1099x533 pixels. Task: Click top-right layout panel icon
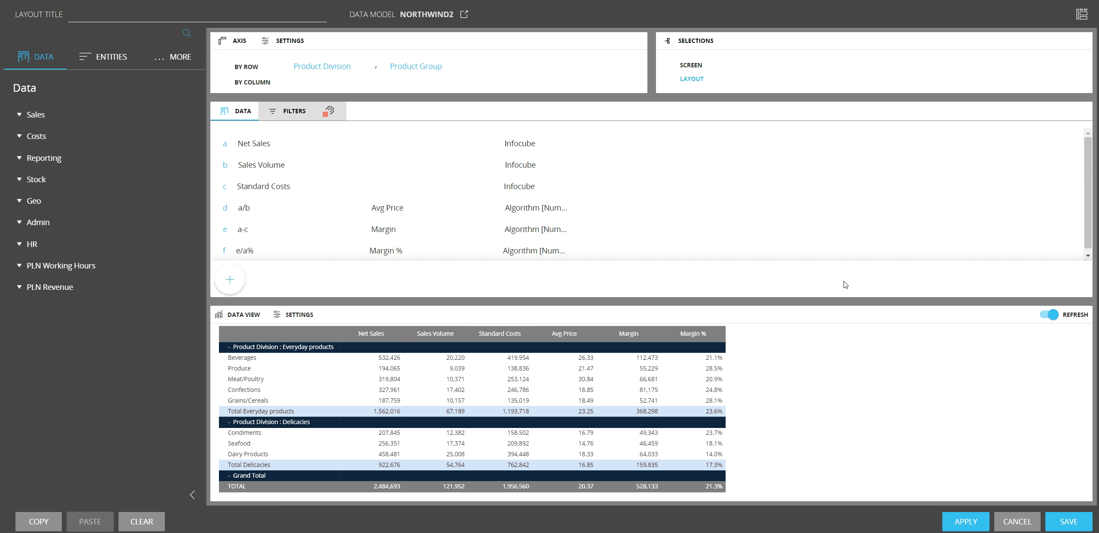[x=1081, y=14]
